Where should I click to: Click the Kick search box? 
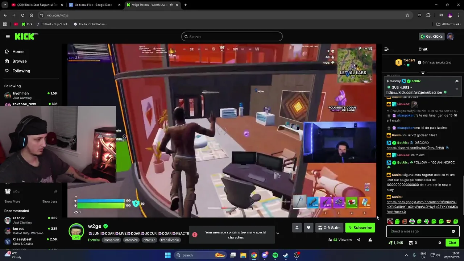[232, 37]
